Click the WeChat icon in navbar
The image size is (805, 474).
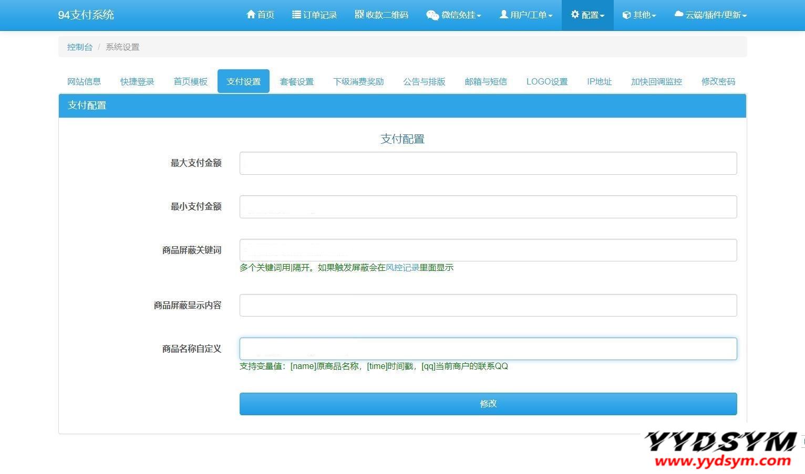tap(432, 15)
